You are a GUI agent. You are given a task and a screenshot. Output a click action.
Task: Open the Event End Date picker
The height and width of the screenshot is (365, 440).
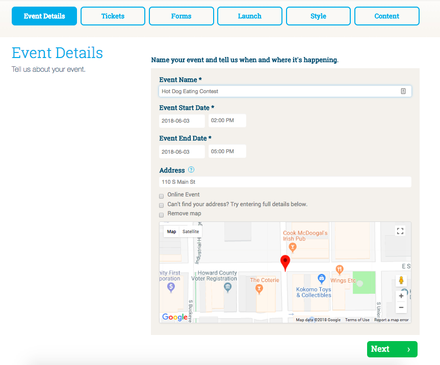pos(182,151)
